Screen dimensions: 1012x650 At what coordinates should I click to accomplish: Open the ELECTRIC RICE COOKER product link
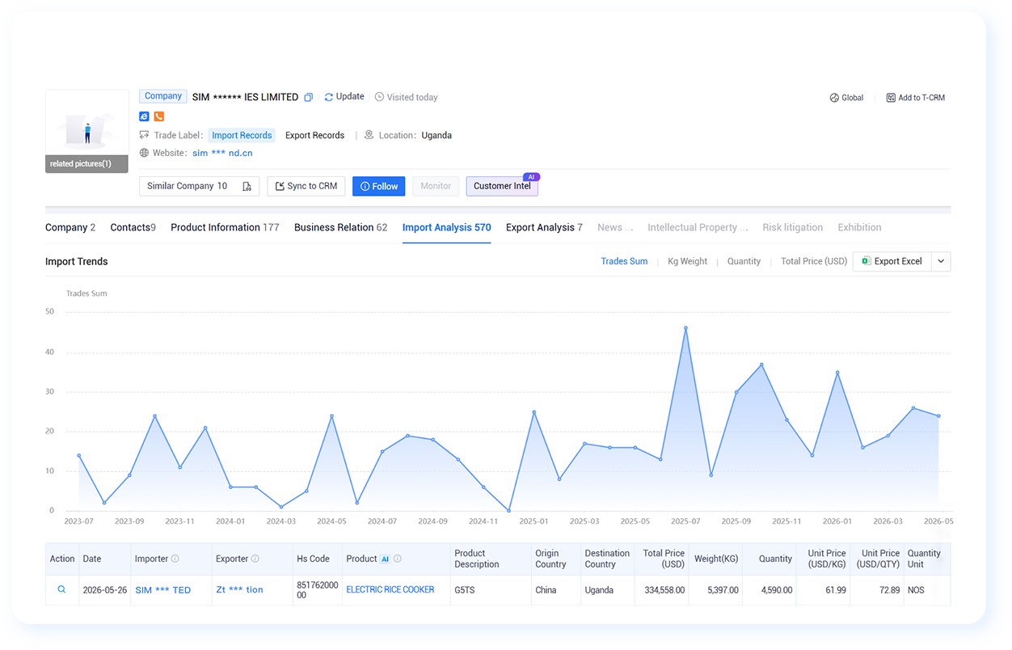point(390,589)
